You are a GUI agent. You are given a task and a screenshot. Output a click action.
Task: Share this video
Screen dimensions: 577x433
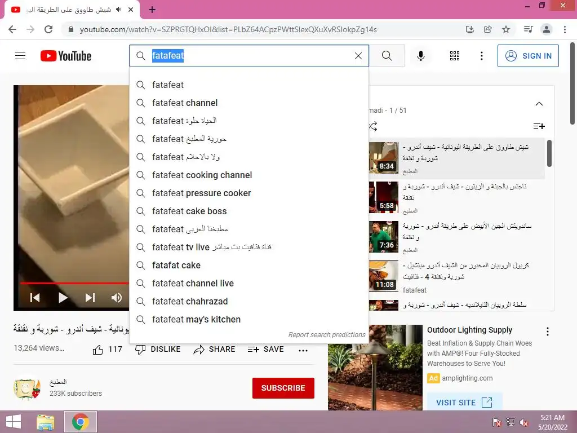pos(214,350)
